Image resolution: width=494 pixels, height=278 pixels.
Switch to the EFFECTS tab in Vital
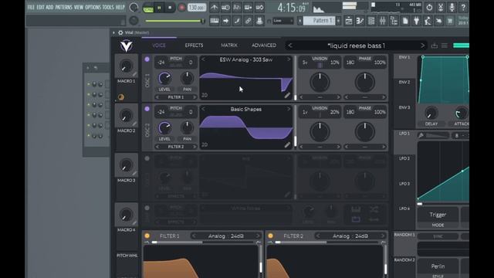pos(194,46)
